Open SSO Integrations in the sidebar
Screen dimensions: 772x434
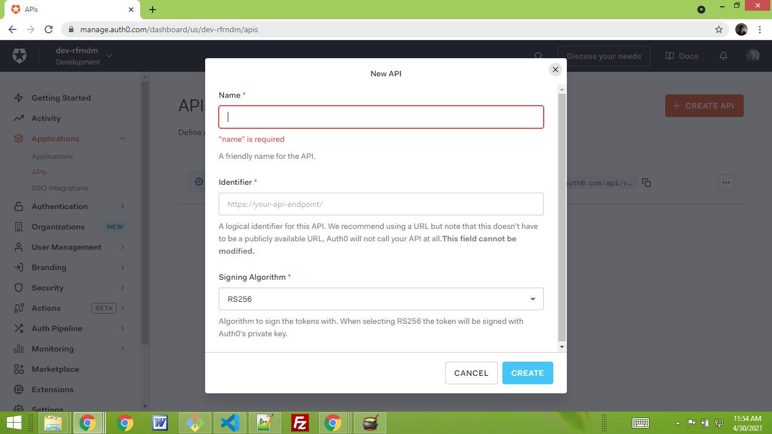pos(60,188)
